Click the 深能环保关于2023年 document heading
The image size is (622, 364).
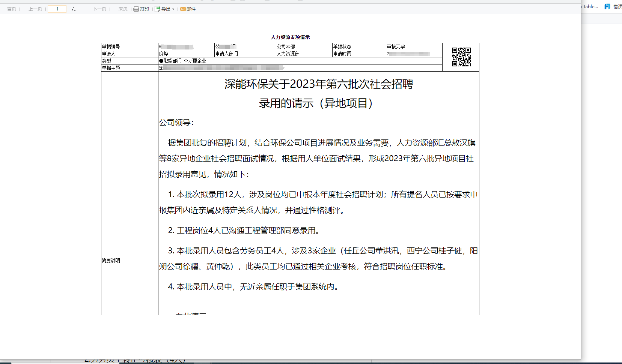[x=319, y=84]
